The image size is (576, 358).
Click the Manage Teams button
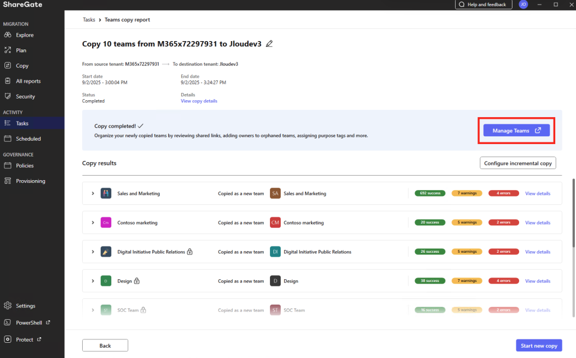(x=516, y=131)
